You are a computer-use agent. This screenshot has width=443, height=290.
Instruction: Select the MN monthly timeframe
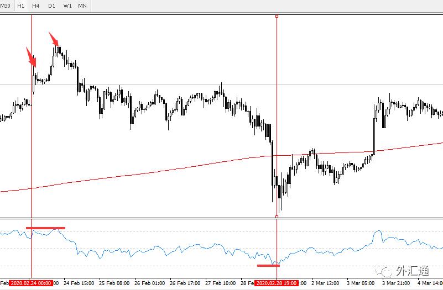[82, 6]
